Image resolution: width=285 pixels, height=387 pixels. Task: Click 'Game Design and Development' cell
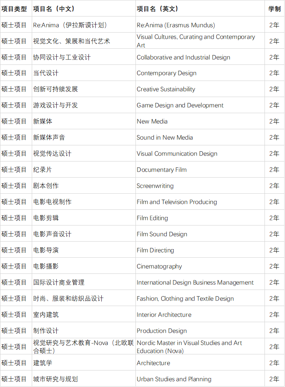tap(200, 105)
